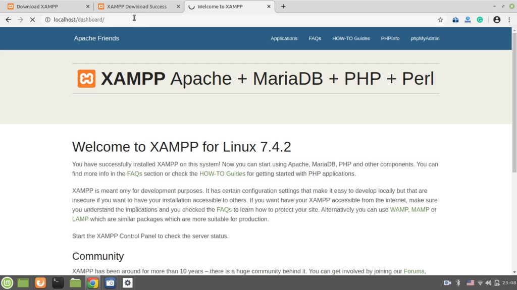
Task: Click the forward navigation arrow
Action: click(20, 20)
